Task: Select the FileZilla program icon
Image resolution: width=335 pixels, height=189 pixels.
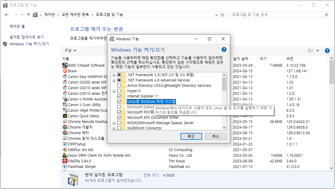Action: (x=65, y=161)
